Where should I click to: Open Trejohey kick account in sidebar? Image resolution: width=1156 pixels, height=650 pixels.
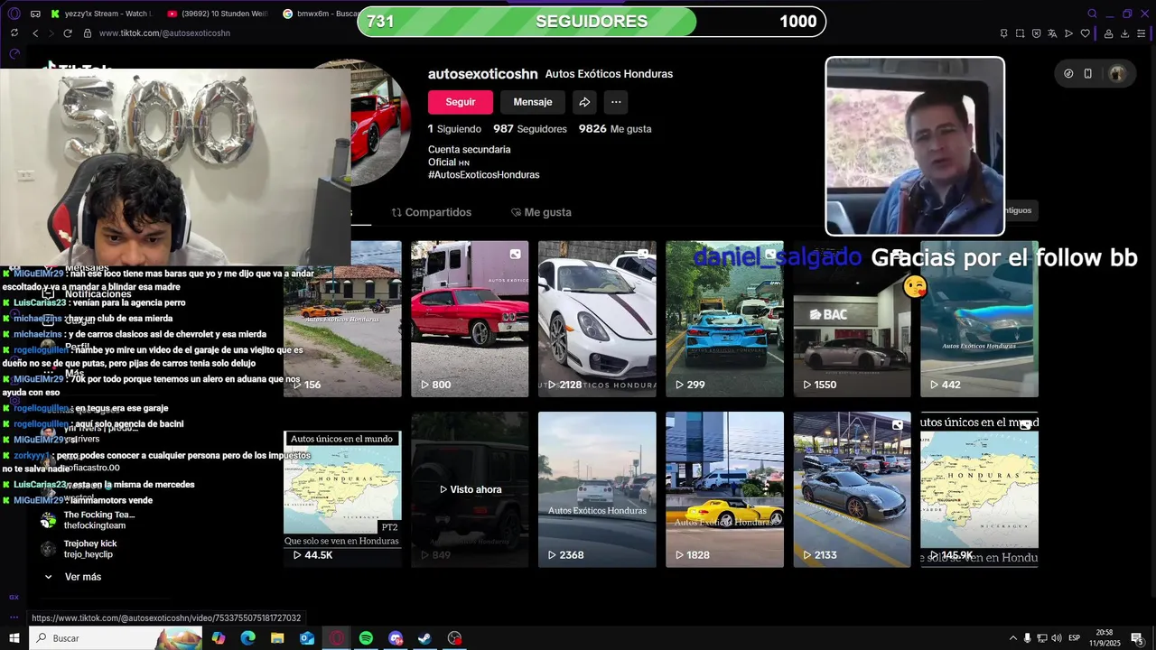(79, 549)
